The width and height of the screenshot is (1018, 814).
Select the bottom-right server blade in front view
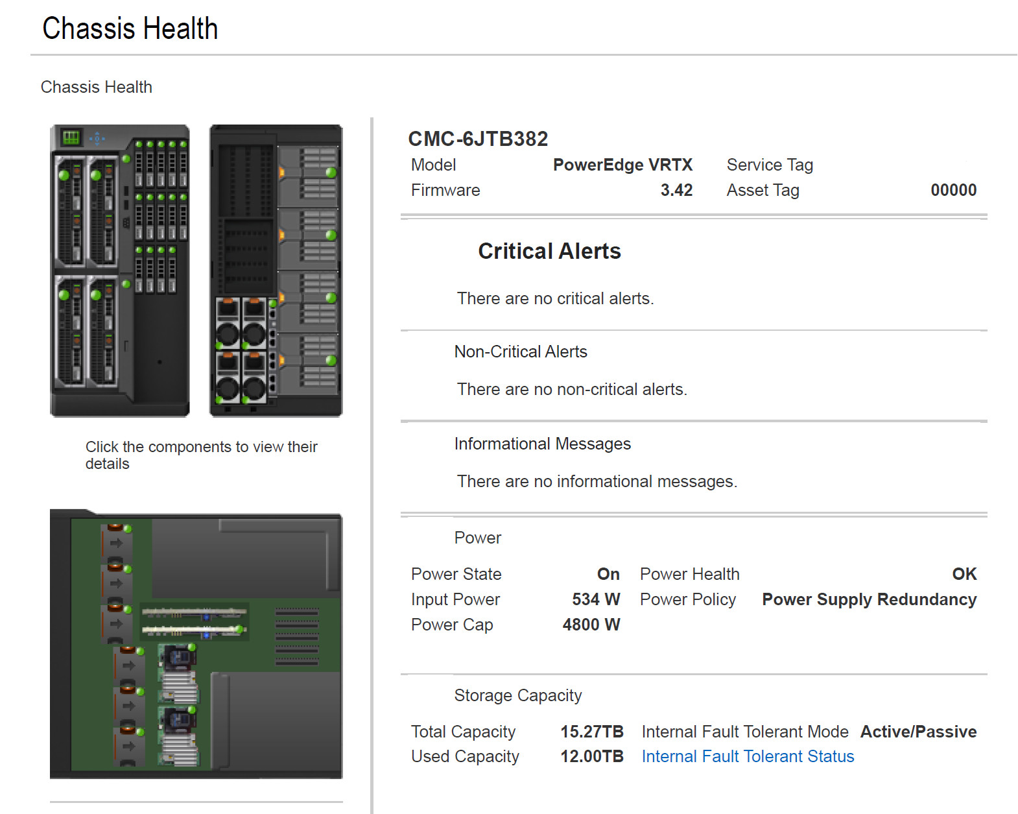(x=102, y=331)
